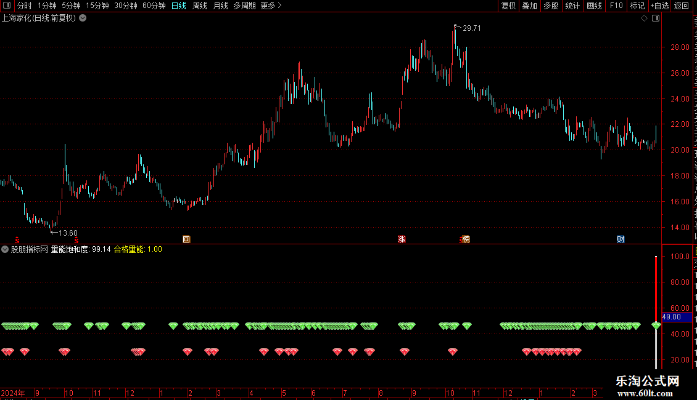Click the last green diamond at far right
The image size is (697, 400).
click(x=656, y=326)
